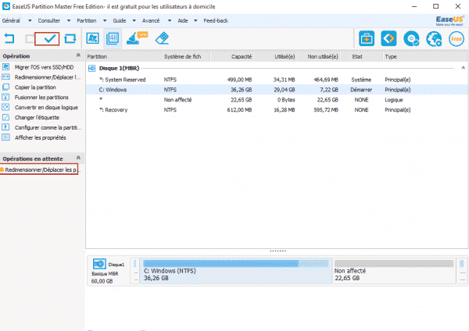Click the small Recovery partition sliver in disk map

tap(462, 271)
